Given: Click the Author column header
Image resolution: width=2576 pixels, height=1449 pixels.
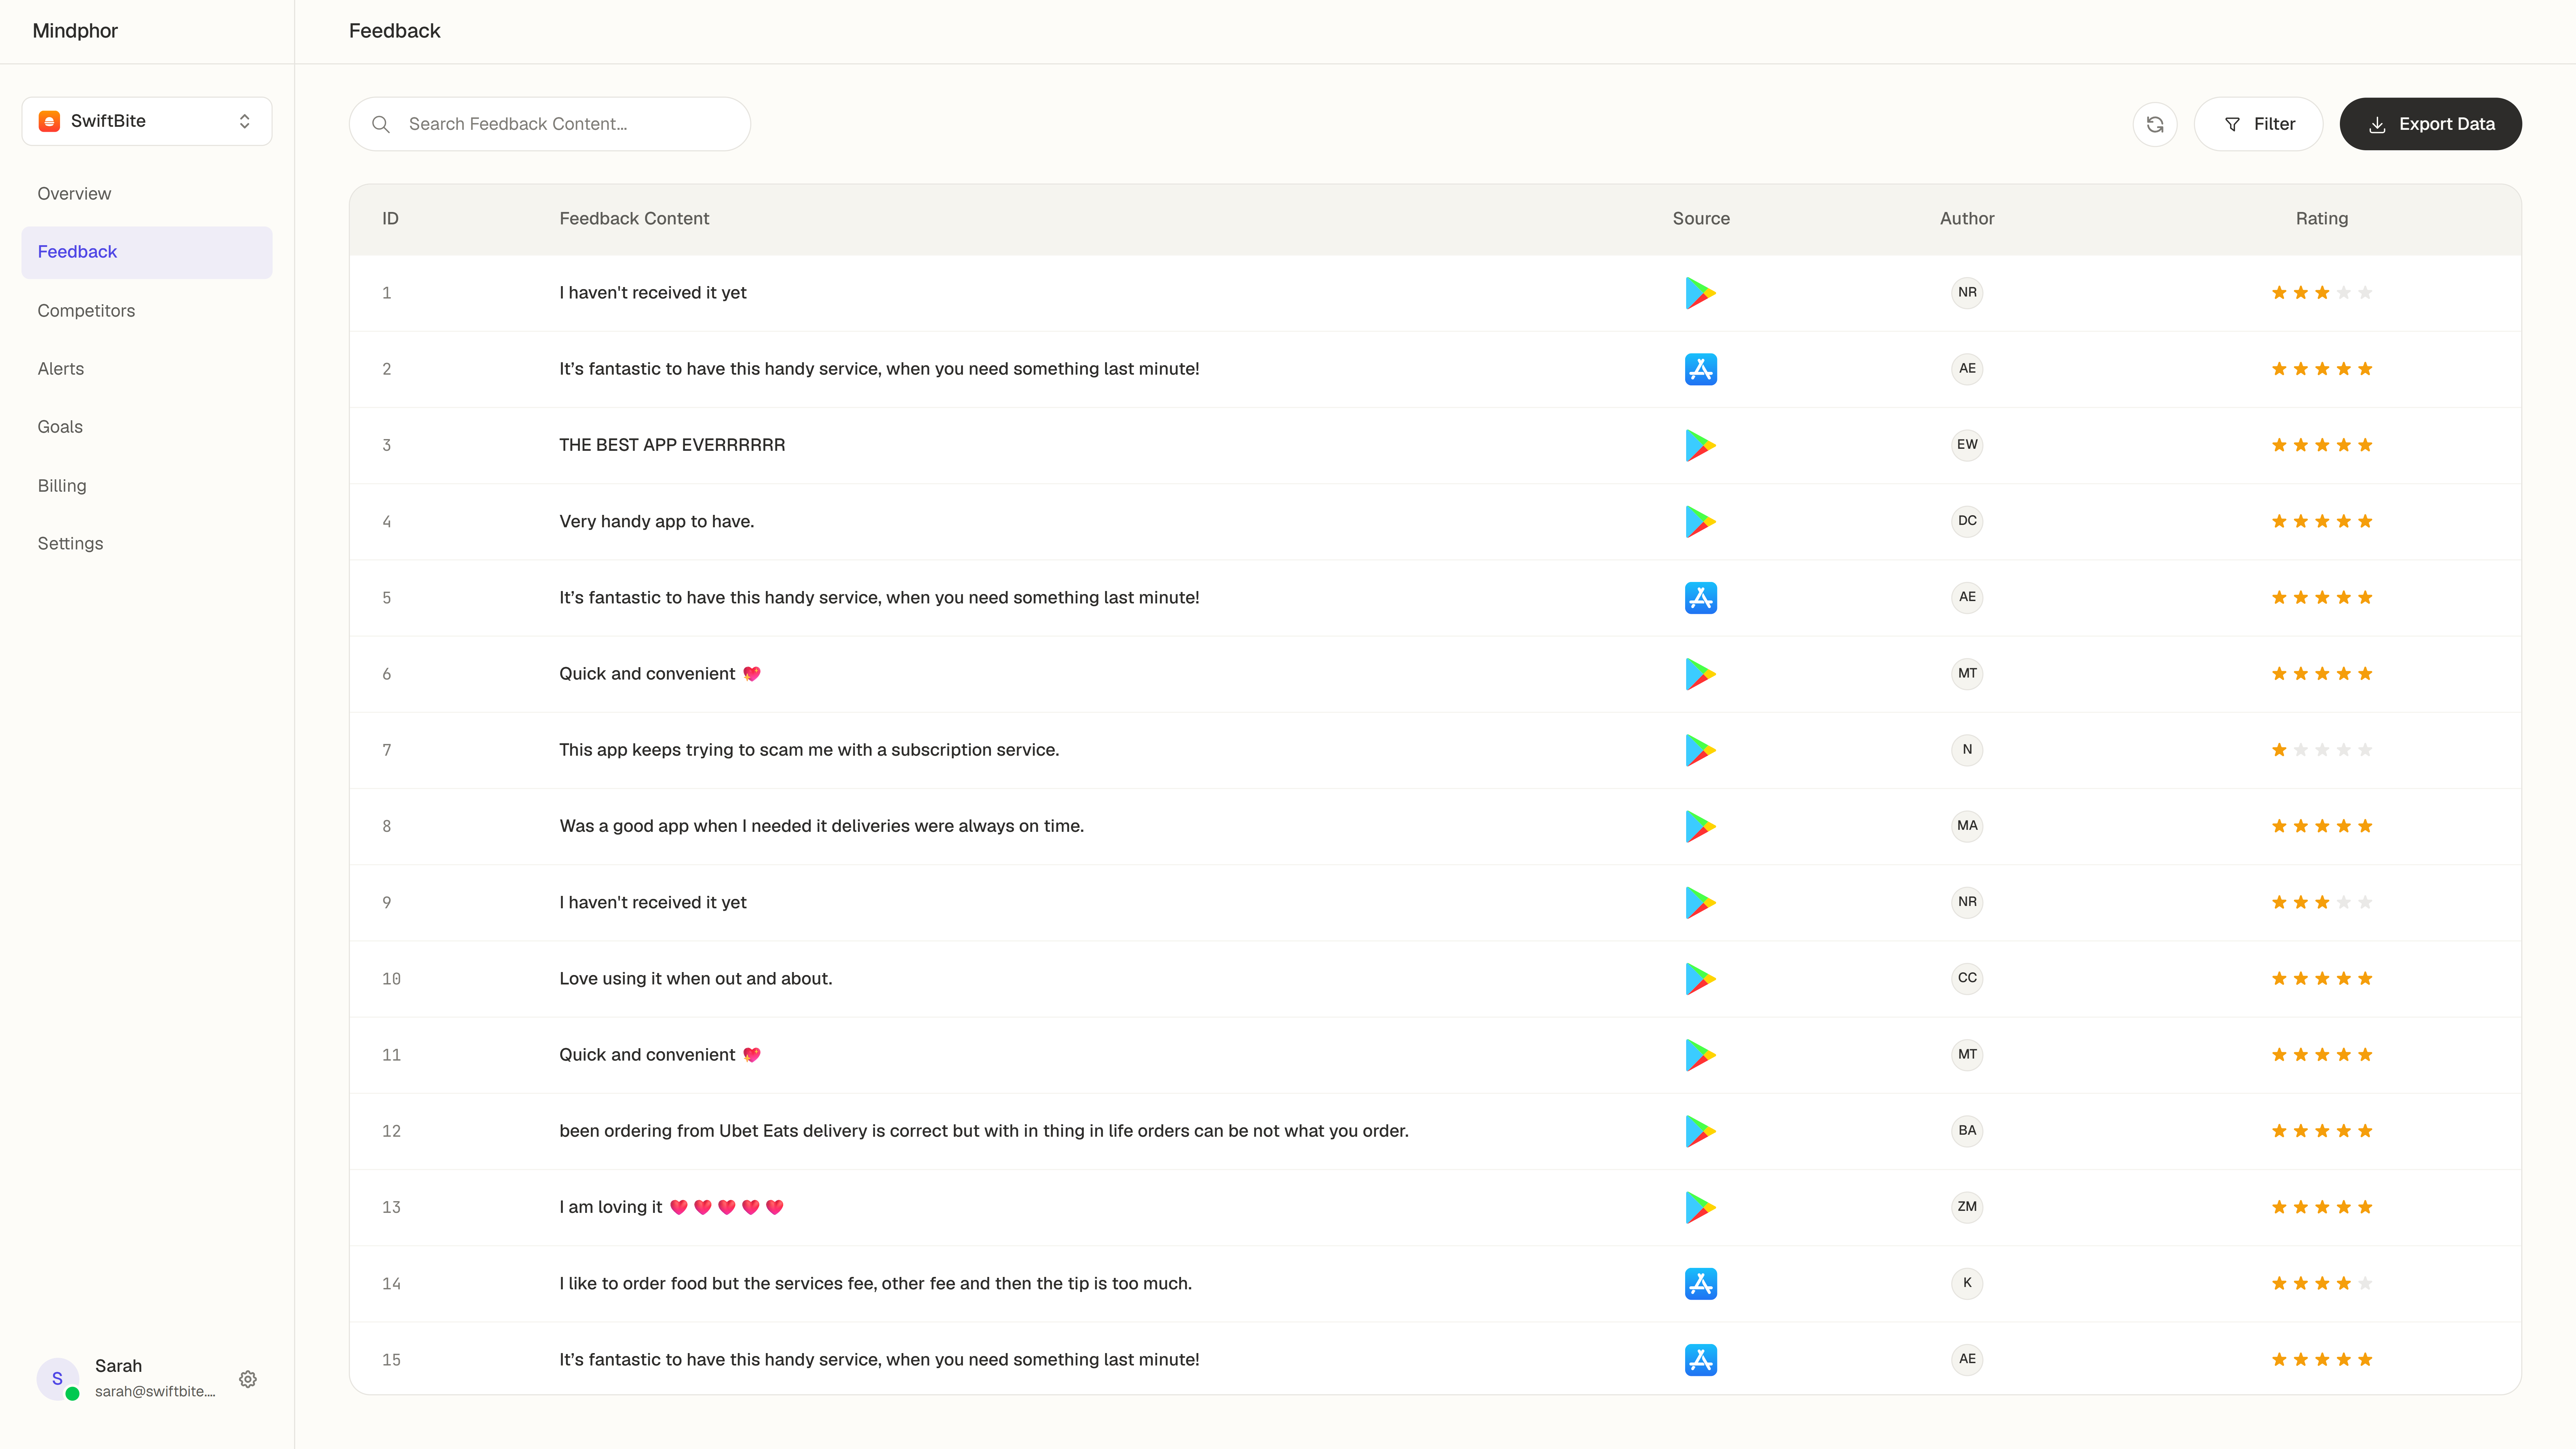Looking at the screenshot, I should pyautogui.click(x=1967, y=219).
